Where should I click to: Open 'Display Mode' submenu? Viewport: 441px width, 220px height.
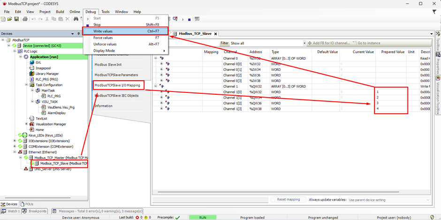tap(125, 51)
